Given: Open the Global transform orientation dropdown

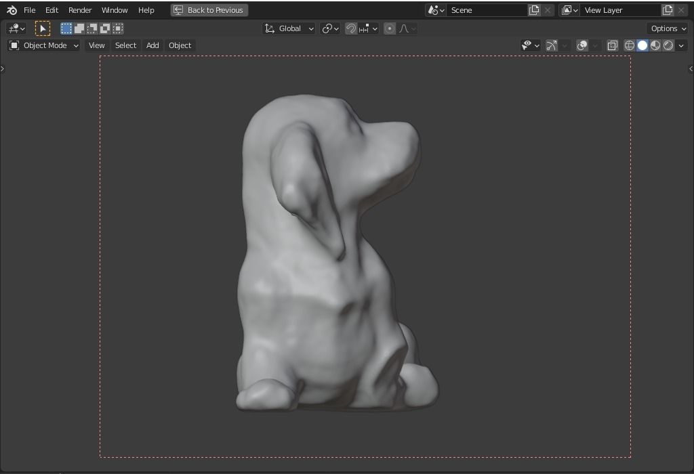Looking at the screenshot, I should pyautogui.click(x=289, y=28).
